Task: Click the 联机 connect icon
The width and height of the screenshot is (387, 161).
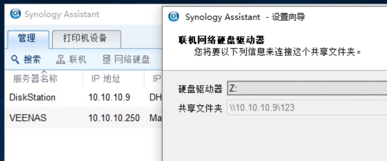Action: (x=61, y=59)
